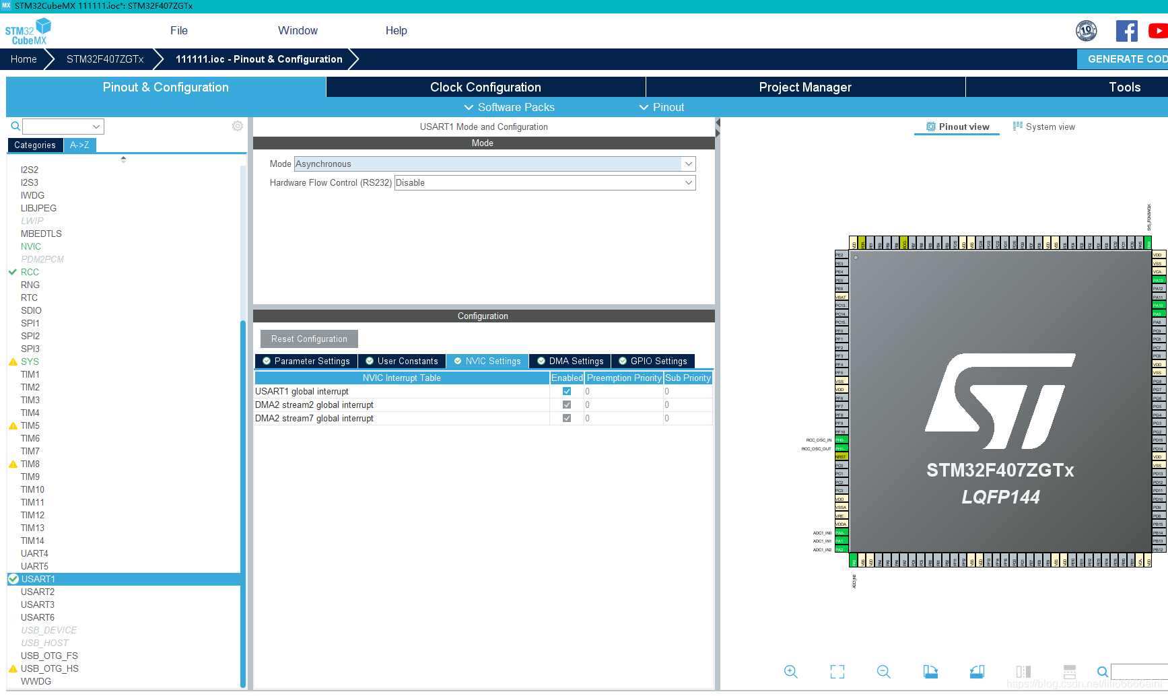Switch to Pinout view
Screen dimensions: 1168x696
(x=957, y=127)
